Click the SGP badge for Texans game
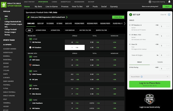 (x=30, y=71)
